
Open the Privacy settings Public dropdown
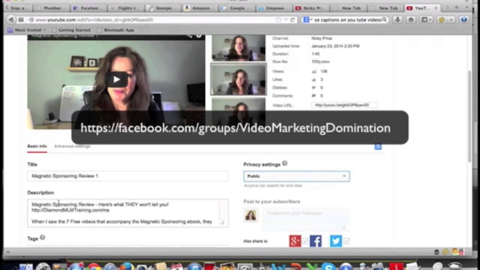pos(297,176)
